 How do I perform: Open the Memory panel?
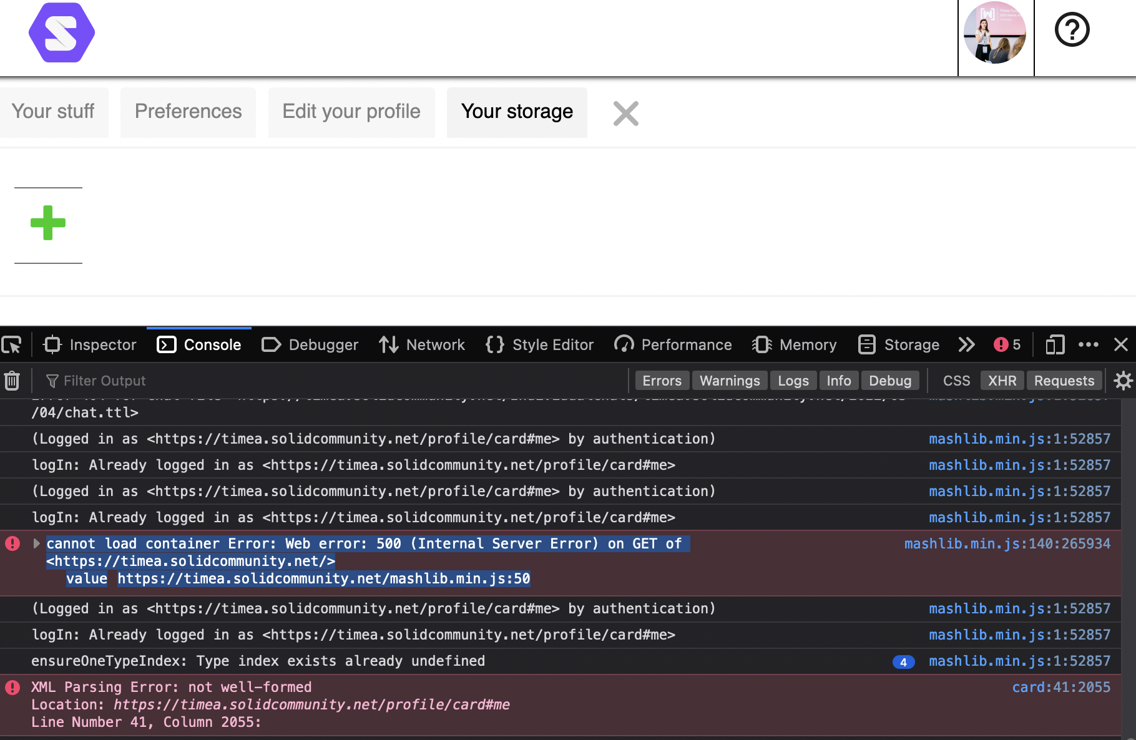click(795, 344)
